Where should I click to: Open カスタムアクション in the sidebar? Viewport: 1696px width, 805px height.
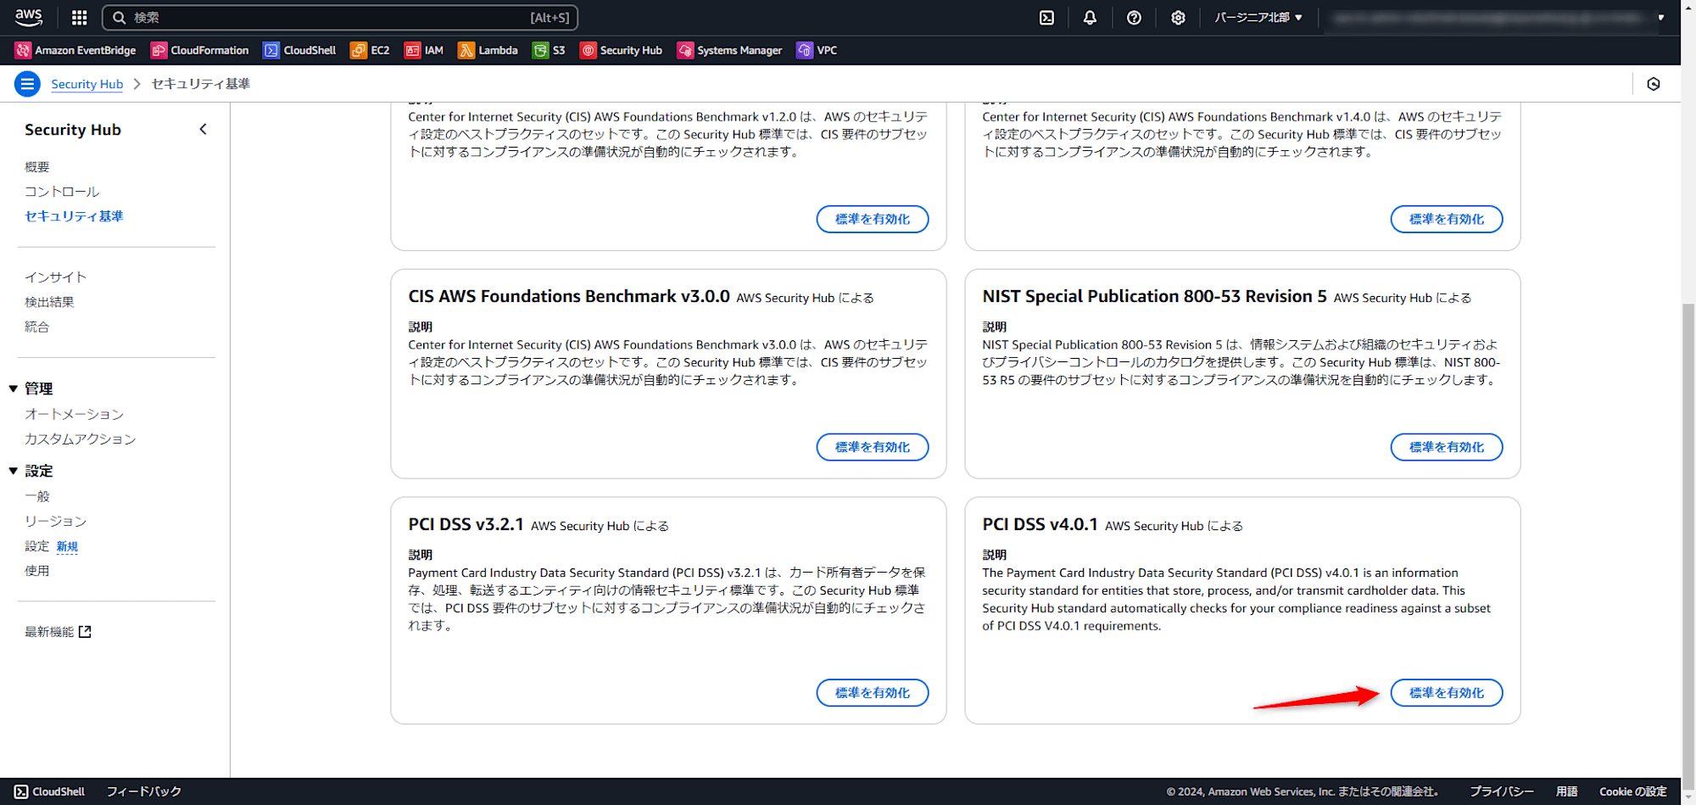80,439
